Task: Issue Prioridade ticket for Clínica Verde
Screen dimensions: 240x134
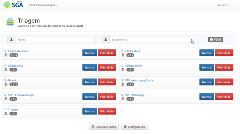Action: (224, 67)
